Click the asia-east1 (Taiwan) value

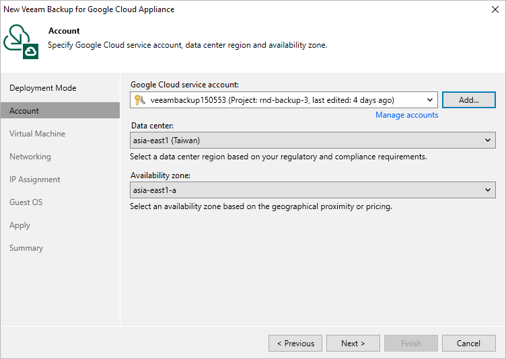click(166, 141)
